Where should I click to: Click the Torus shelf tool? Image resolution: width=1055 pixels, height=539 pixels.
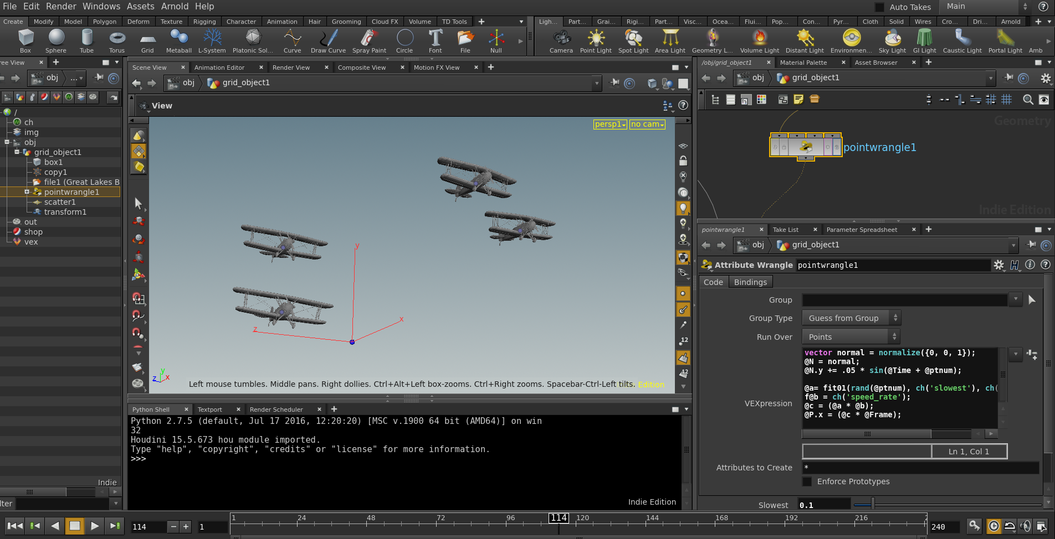[x=117, y=41]
